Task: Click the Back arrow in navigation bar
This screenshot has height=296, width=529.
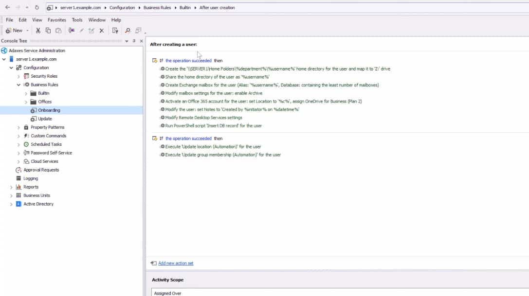Action: pos(7,7)
